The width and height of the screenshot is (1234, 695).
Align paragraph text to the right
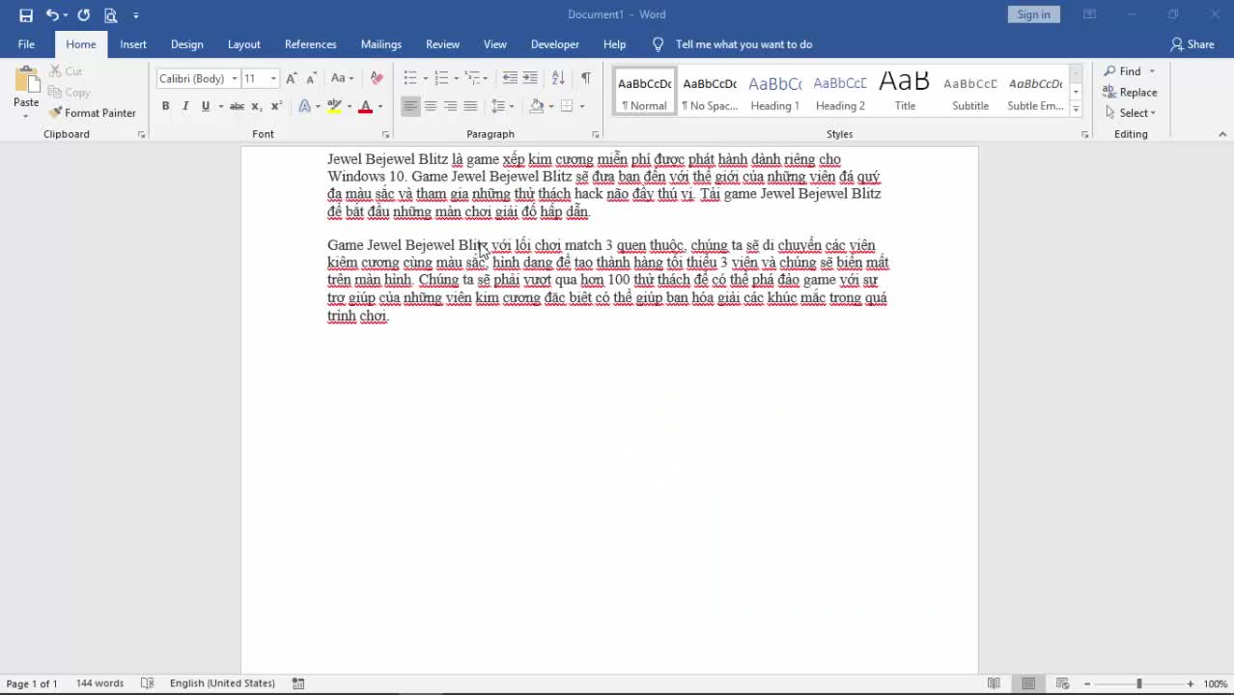click(450, 106)
